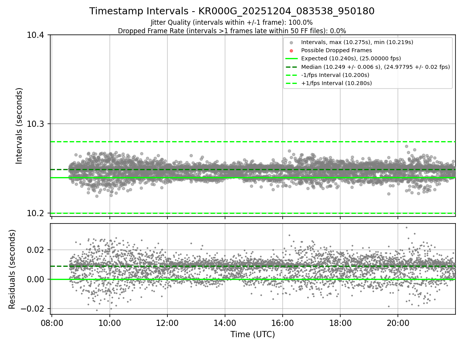The height and width of the screenshot is (348, 464).
Task: Click the Jitter Quality subtitle text
Action: coord(232,22)
